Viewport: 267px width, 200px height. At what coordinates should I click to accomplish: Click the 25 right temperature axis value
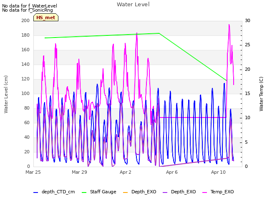[247, 45]
